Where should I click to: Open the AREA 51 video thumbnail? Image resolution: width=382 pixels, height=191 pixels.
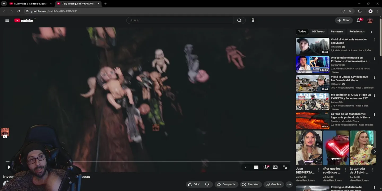[312, 102]
